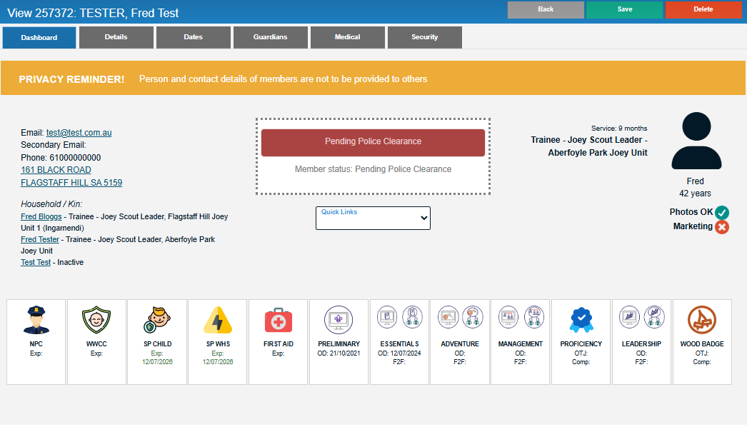
Task: Switch to the Details tab
Action: point(116,37)
